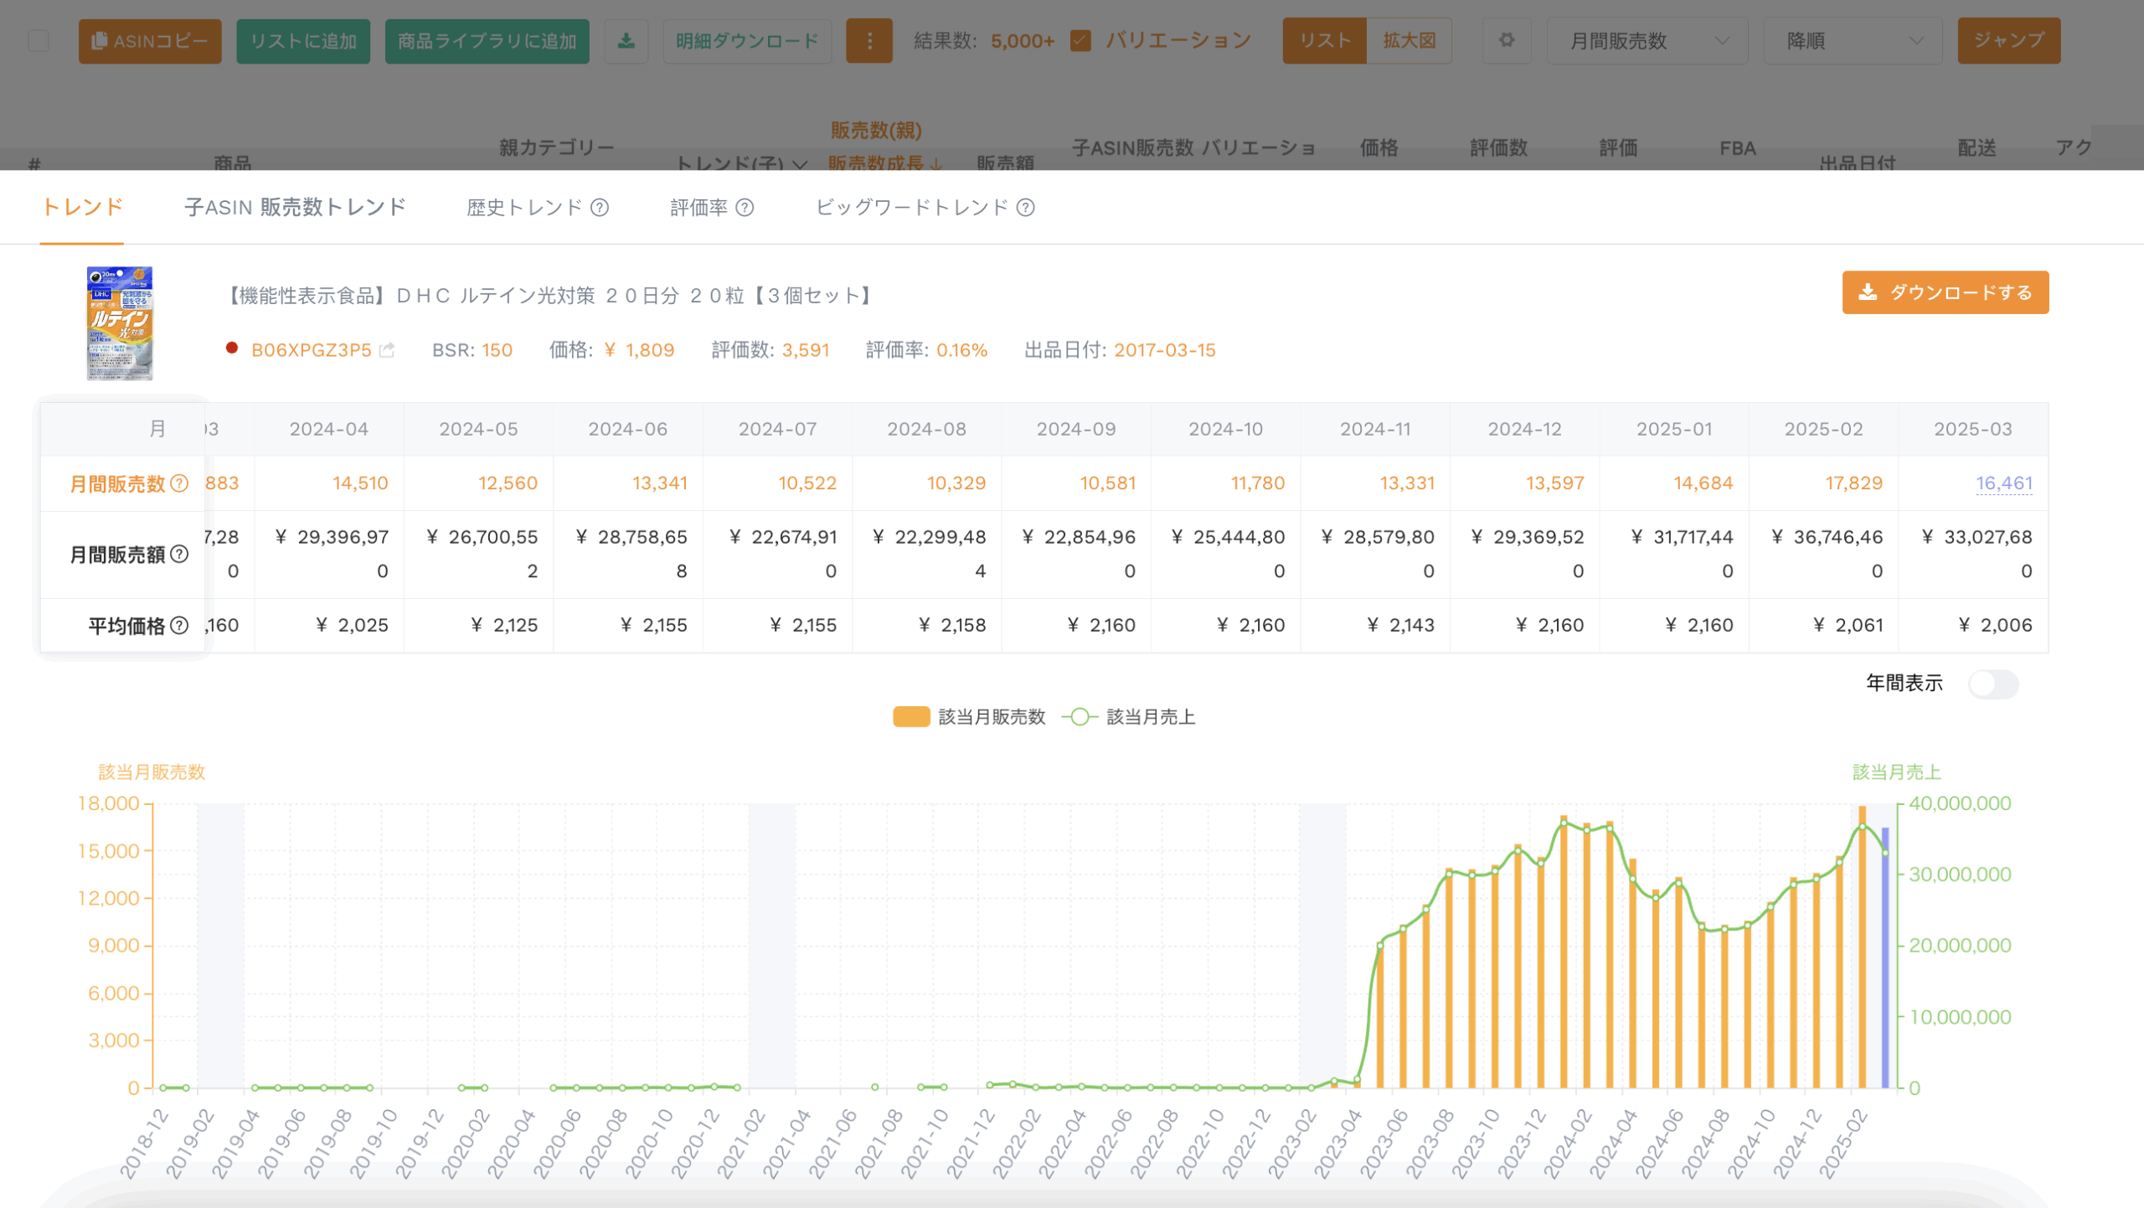Click help icon next to ビッグワードトレンド
The height and width of the screenshot is (1208, 2144).
pyautogui.click(x=1025, y=207)
